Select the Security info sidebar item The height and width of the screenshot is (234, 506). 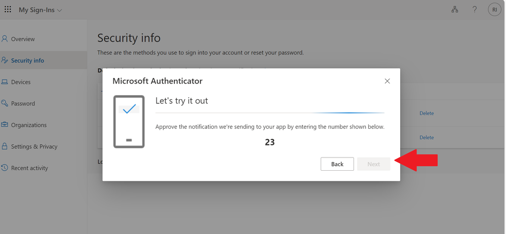coord(27,60)
